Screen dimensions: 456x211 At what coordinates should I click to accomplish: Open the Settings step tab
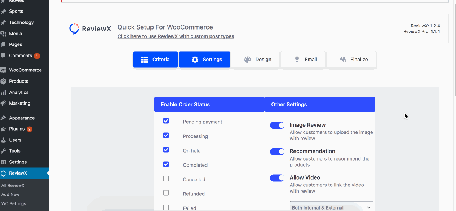tap(204, 60)
